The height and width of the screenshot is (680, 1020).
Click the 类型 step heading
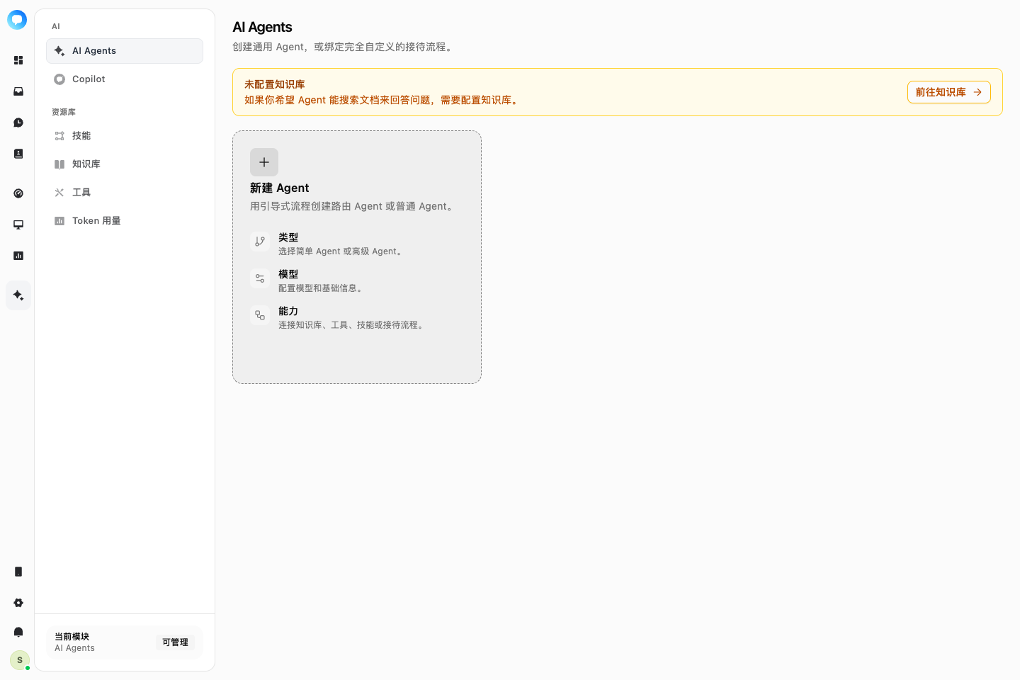click(x=288, y=237)
